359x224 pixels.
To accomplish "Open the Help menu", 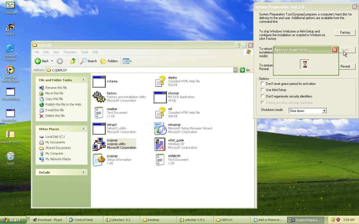I will pos(95,52).
